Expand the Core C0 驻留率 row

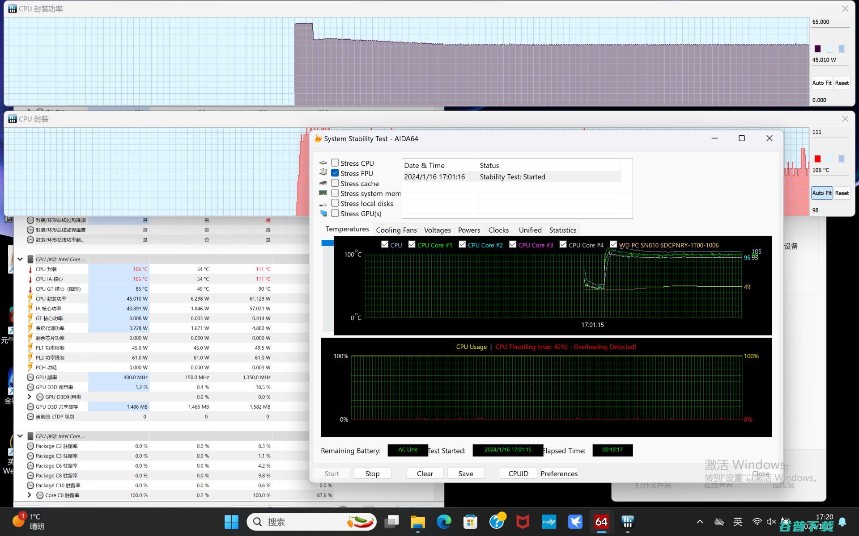coord(29,495)
